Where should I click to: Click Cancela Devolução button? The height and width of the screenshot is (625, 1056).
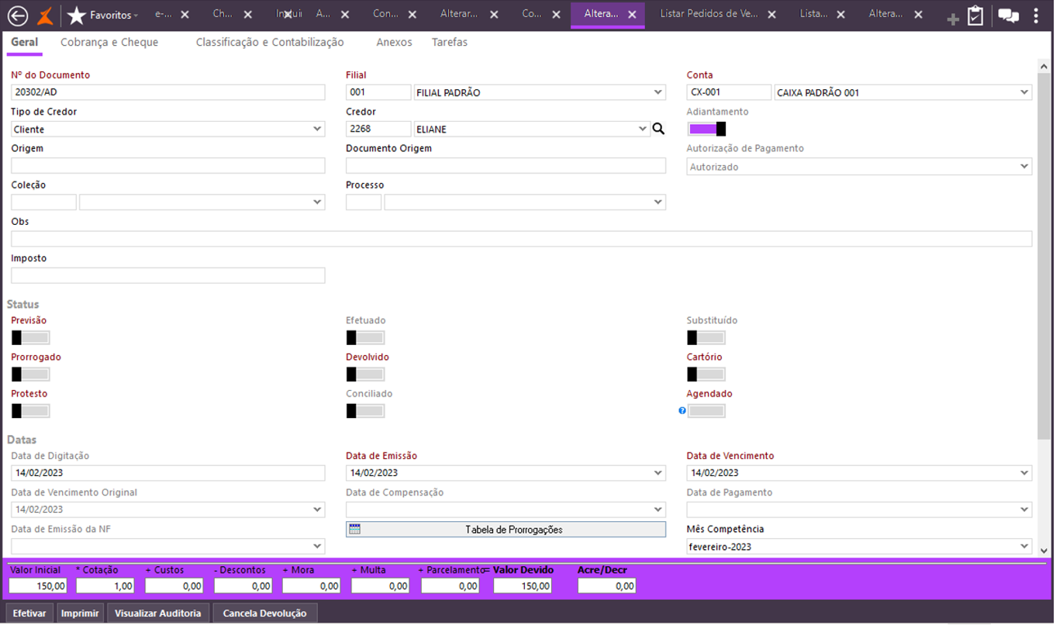point(265,613)
